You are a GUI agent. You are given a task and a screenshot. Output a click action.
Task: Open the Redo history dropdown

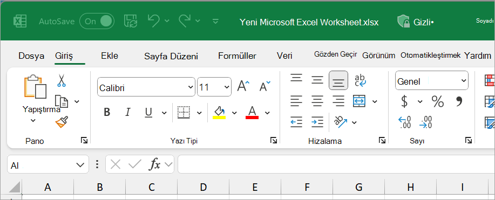(198, 21)
